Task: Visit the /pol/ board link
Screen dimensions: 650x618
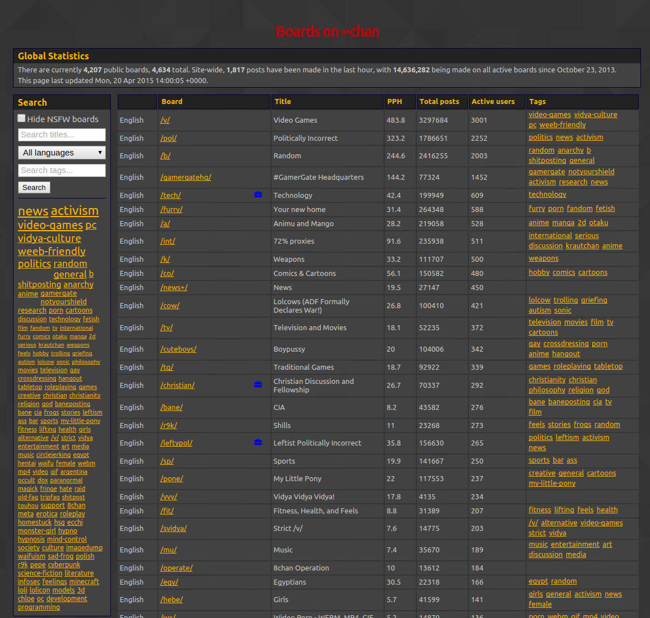Action: [168, 138]
